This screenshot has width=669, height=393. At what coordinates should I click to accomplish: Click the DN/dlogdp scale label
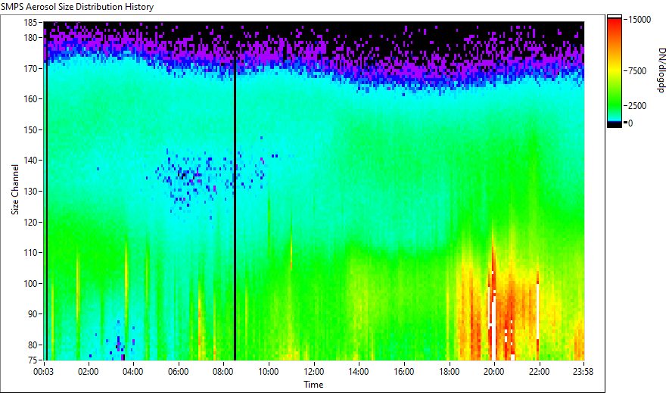661,70
